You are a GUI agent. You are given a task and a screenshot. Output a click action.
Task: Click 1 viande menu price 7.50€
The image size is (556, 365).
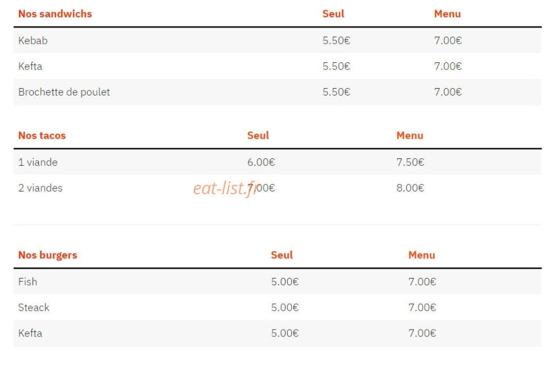[x=410, y=162]
